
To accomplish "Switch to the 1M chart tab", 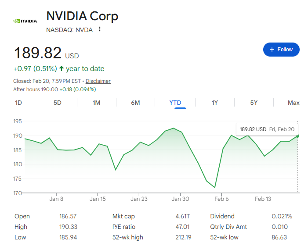I will tap(96, 103).
